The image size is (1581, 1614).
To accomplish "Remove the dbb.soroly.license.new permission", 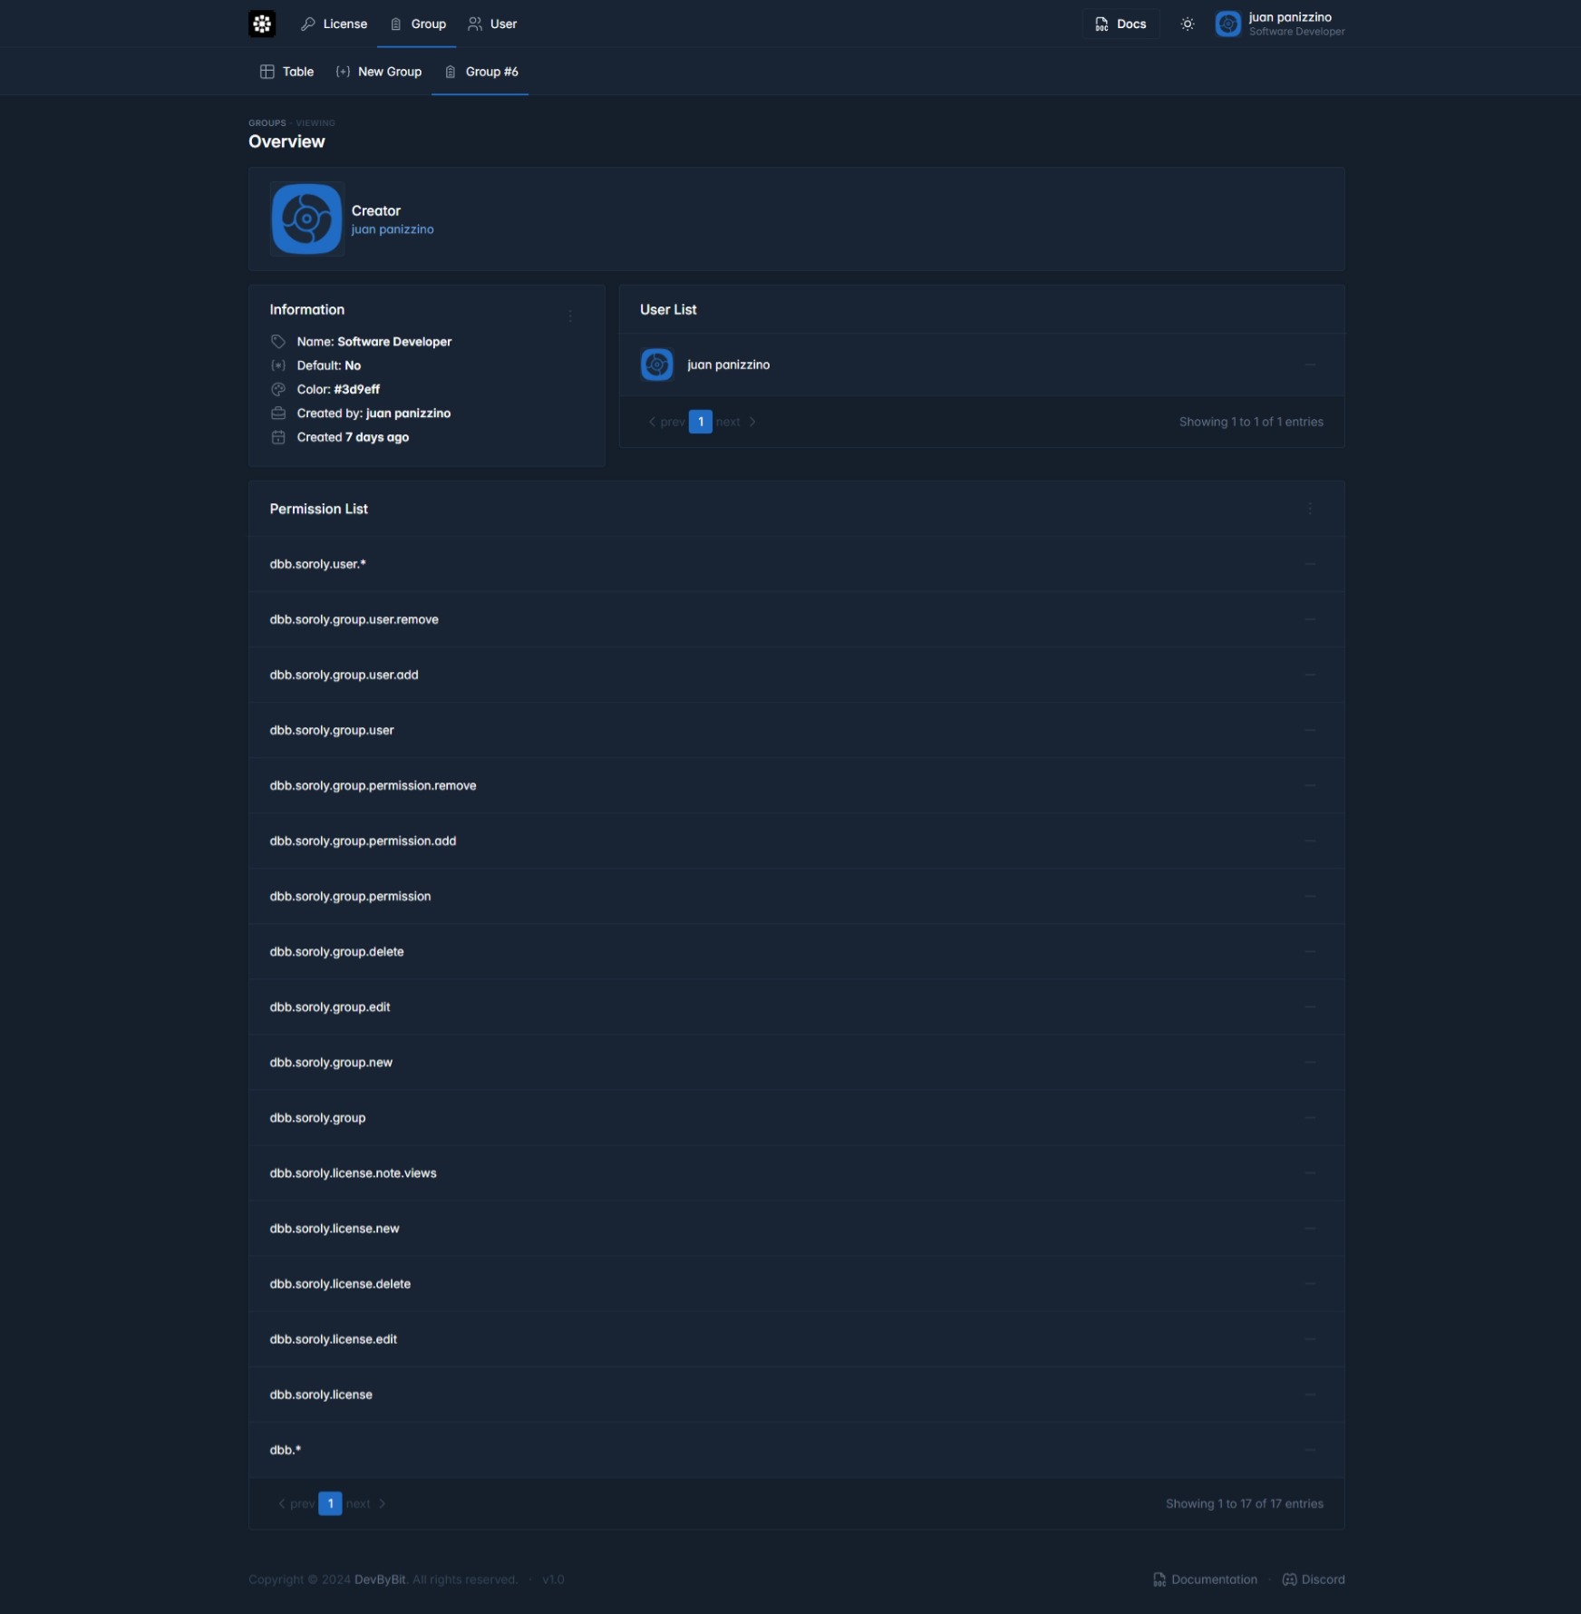I will click(x=1310, y=1229).
